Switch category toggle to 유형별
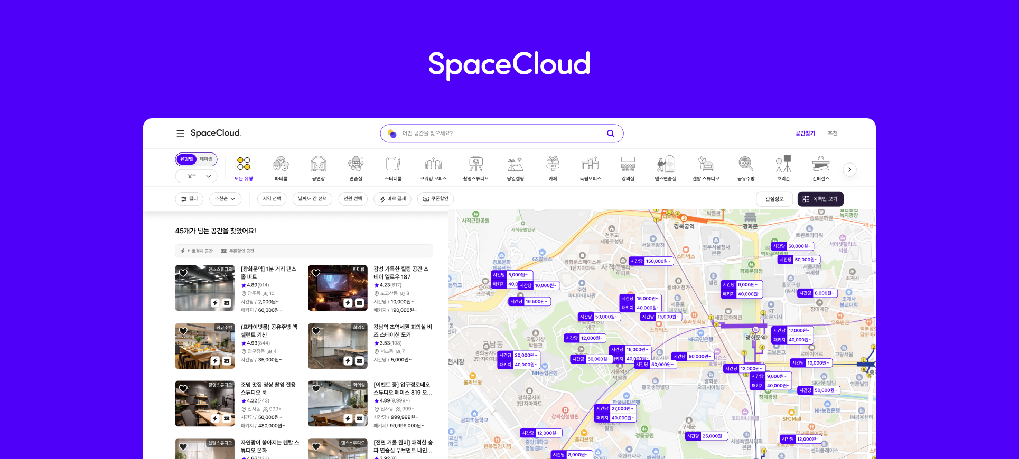This screenshot has width=1019, height=459. [186, 159]
